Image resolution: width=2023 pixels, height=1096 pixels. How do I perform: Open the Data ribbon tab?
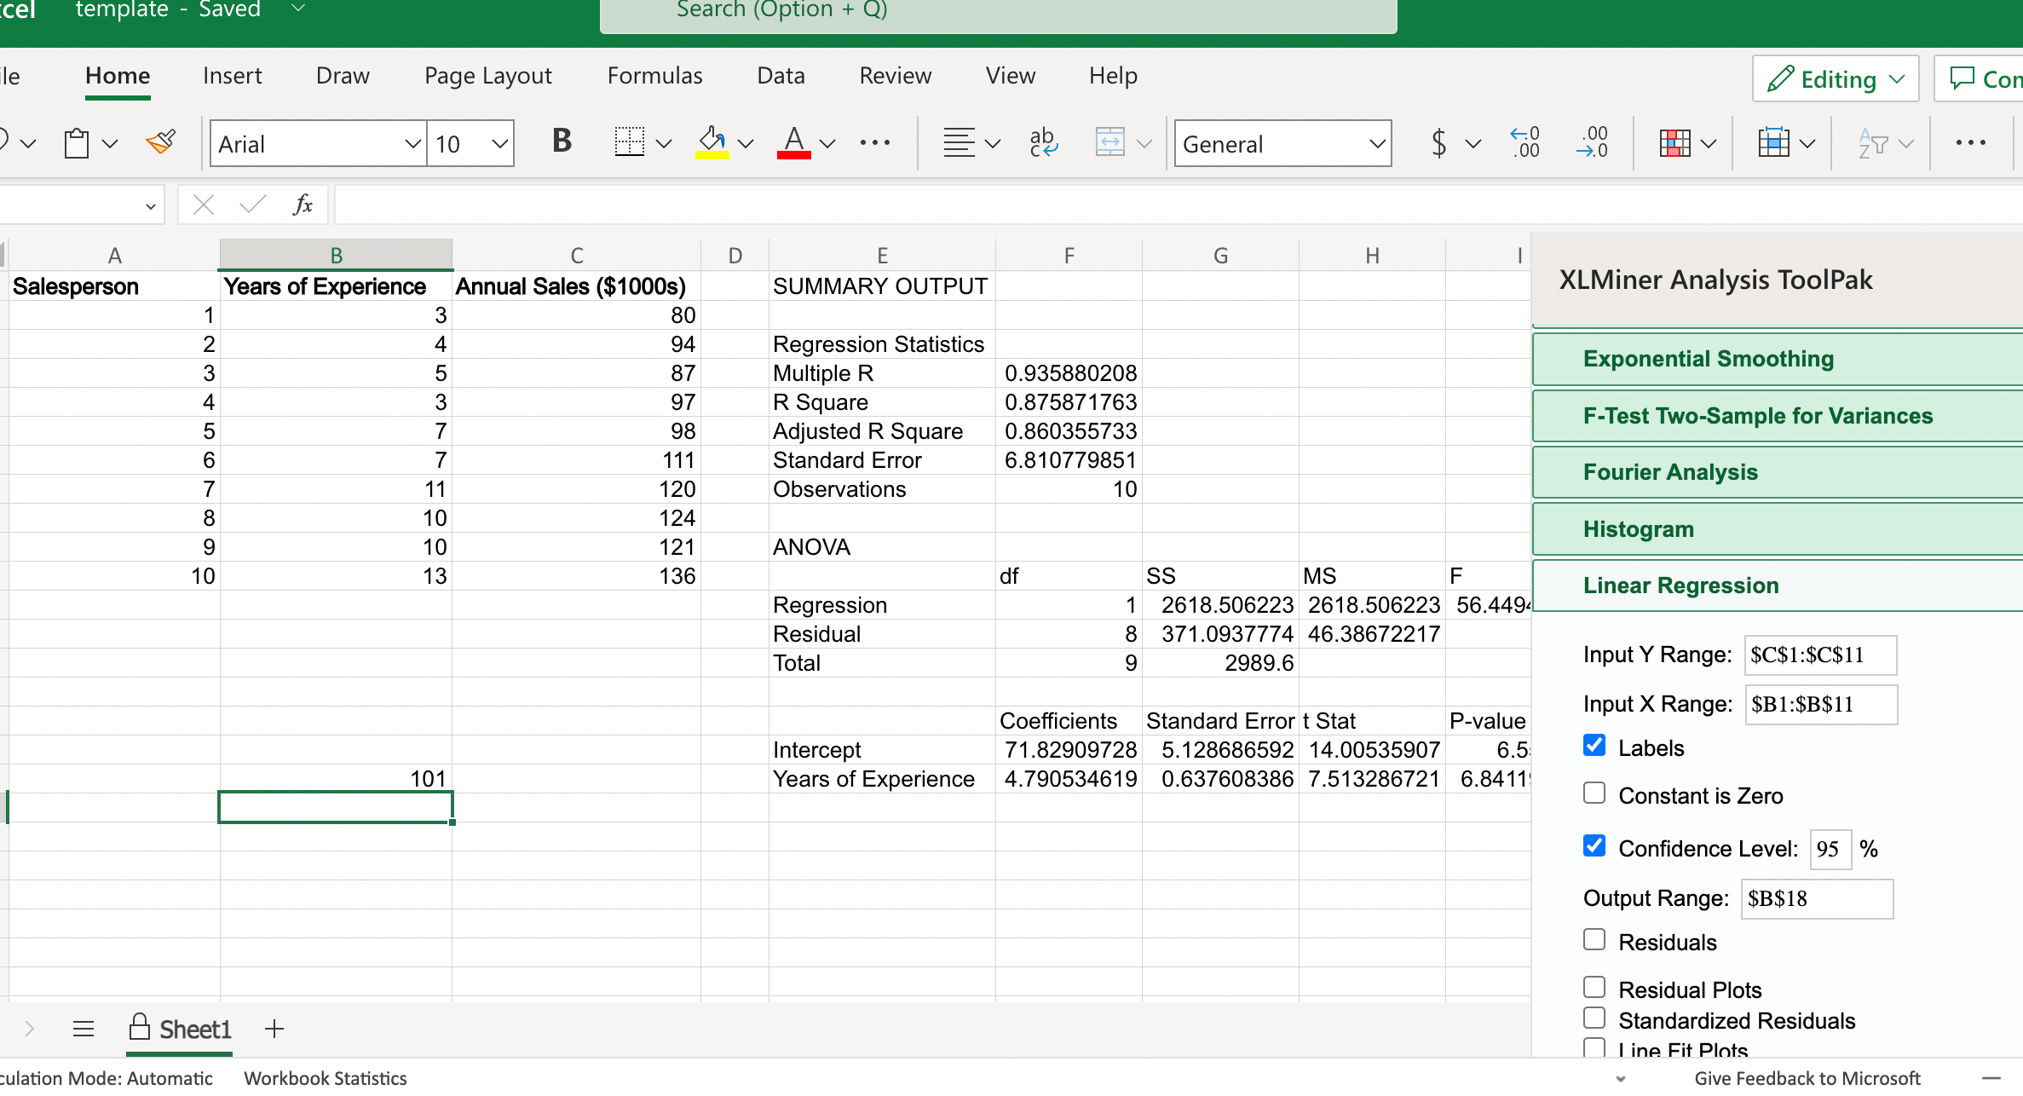tap(781, 76)
